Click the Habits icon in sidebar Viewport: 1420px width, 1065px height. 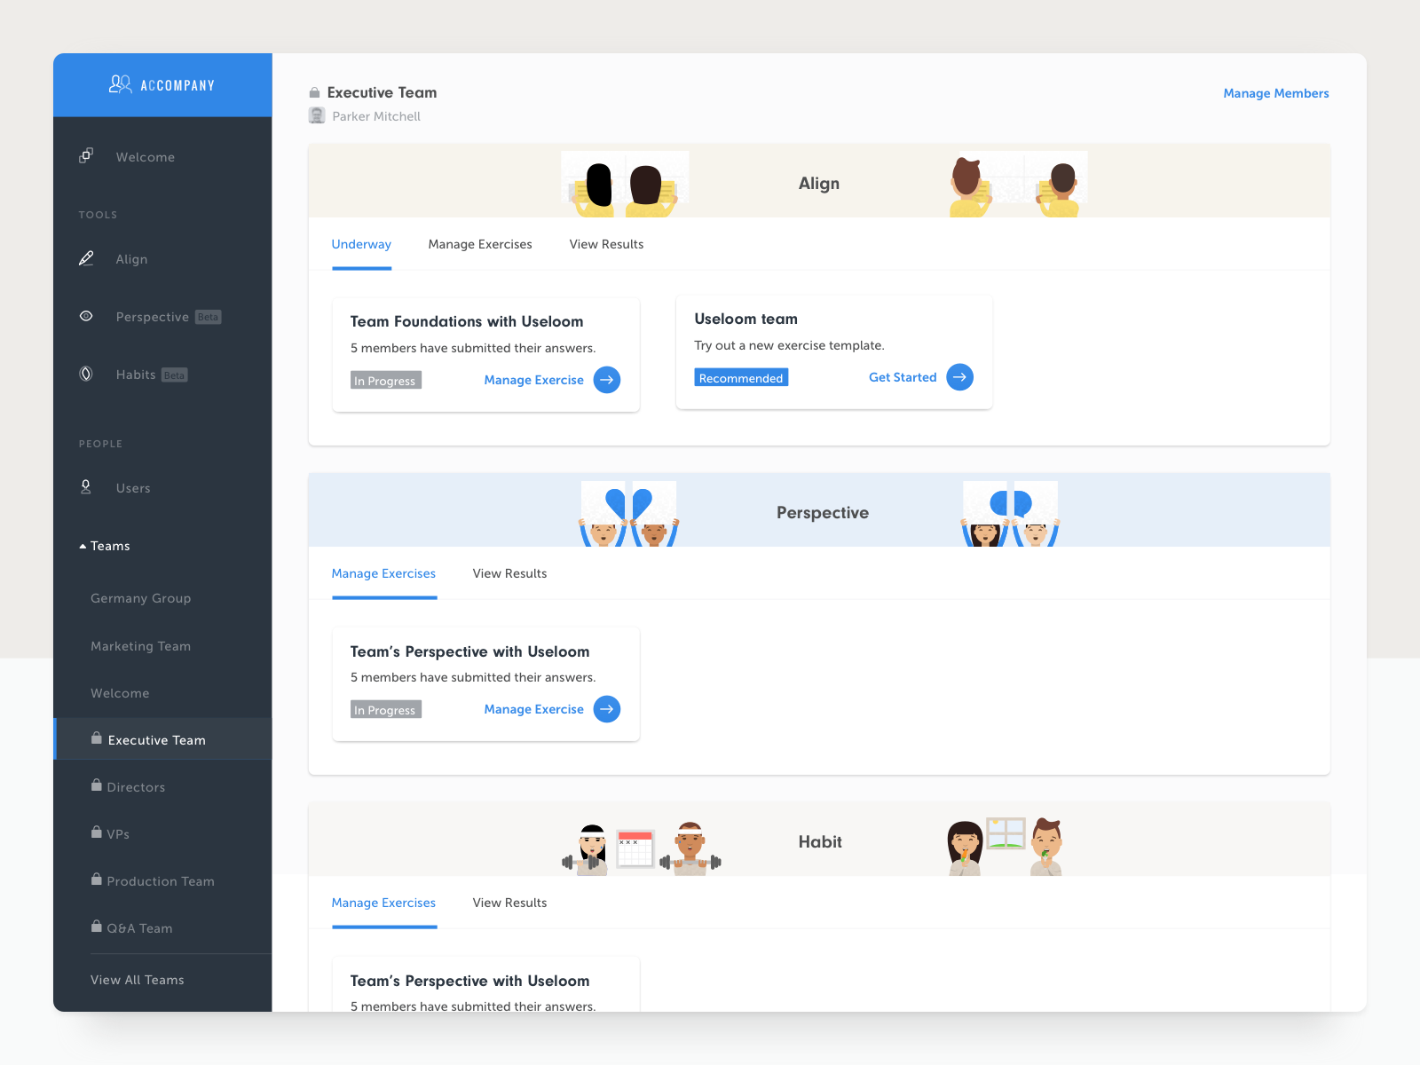click(x=86, y=374)
